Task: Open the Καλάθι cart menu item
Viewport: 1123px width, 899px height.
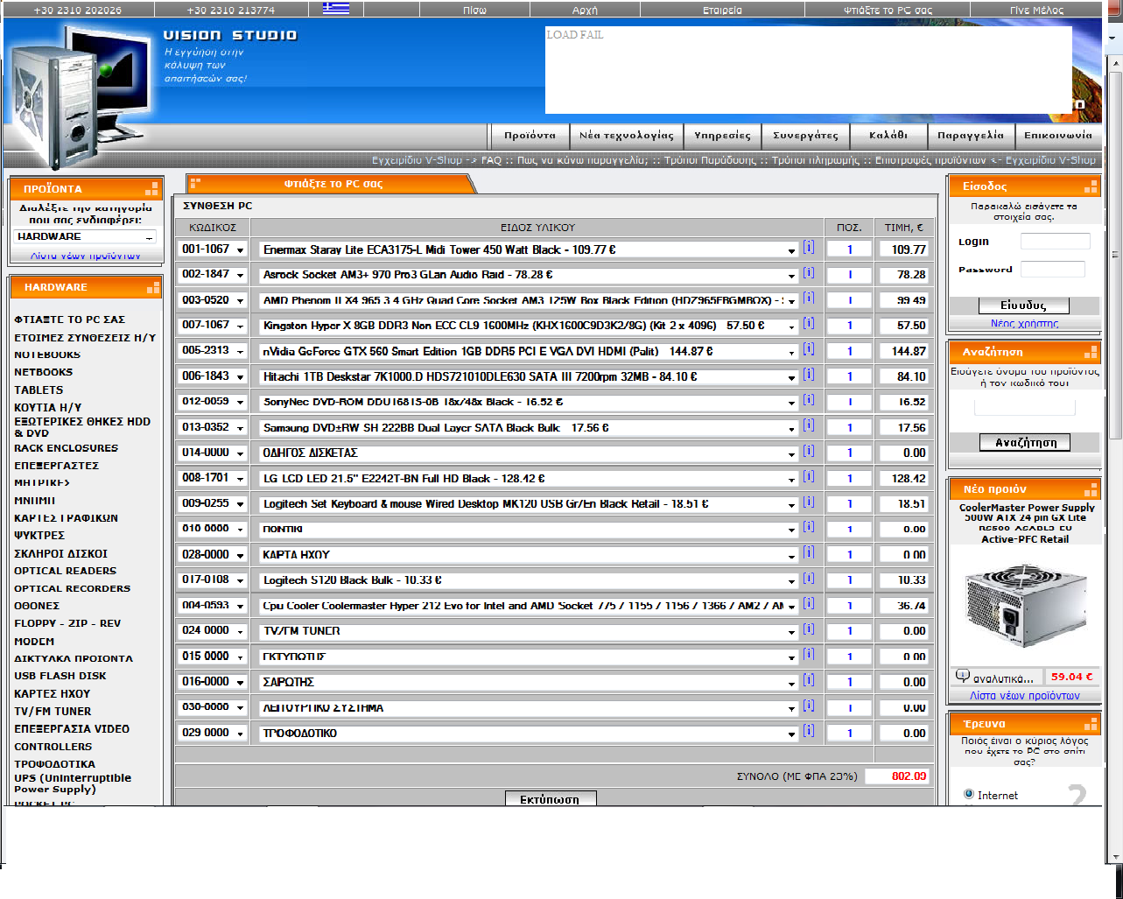Action: (888, 136)
